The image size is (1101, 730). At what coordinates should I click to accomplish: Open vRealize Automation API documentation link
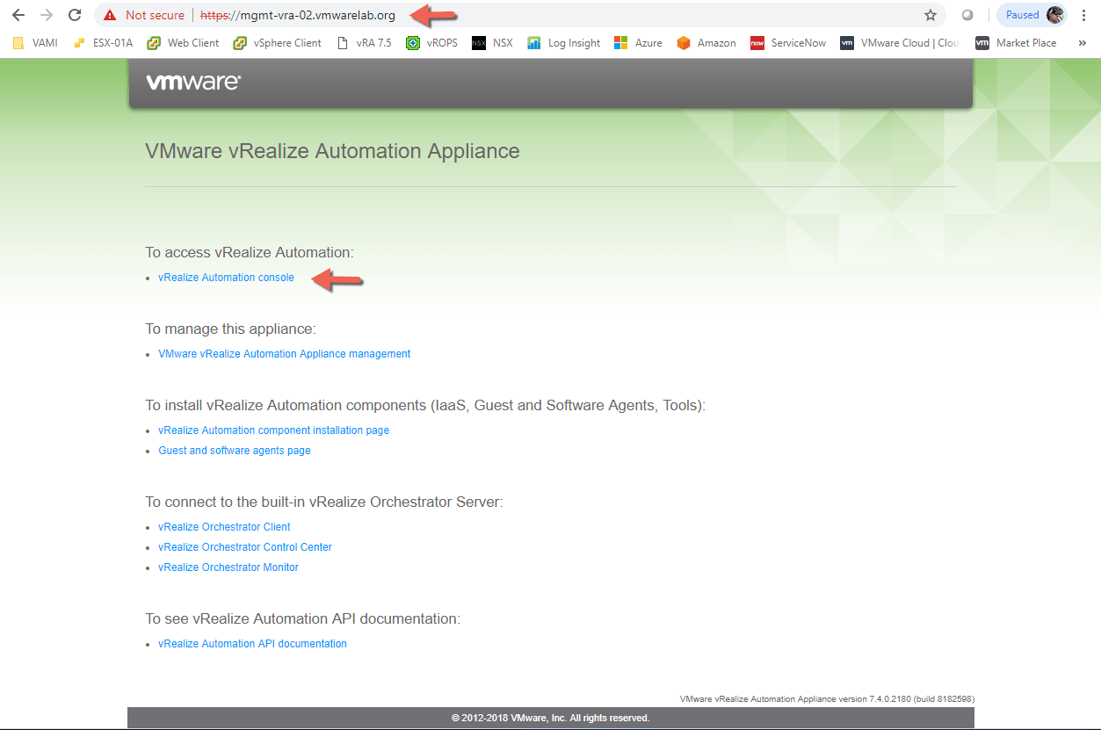(252, 644)
